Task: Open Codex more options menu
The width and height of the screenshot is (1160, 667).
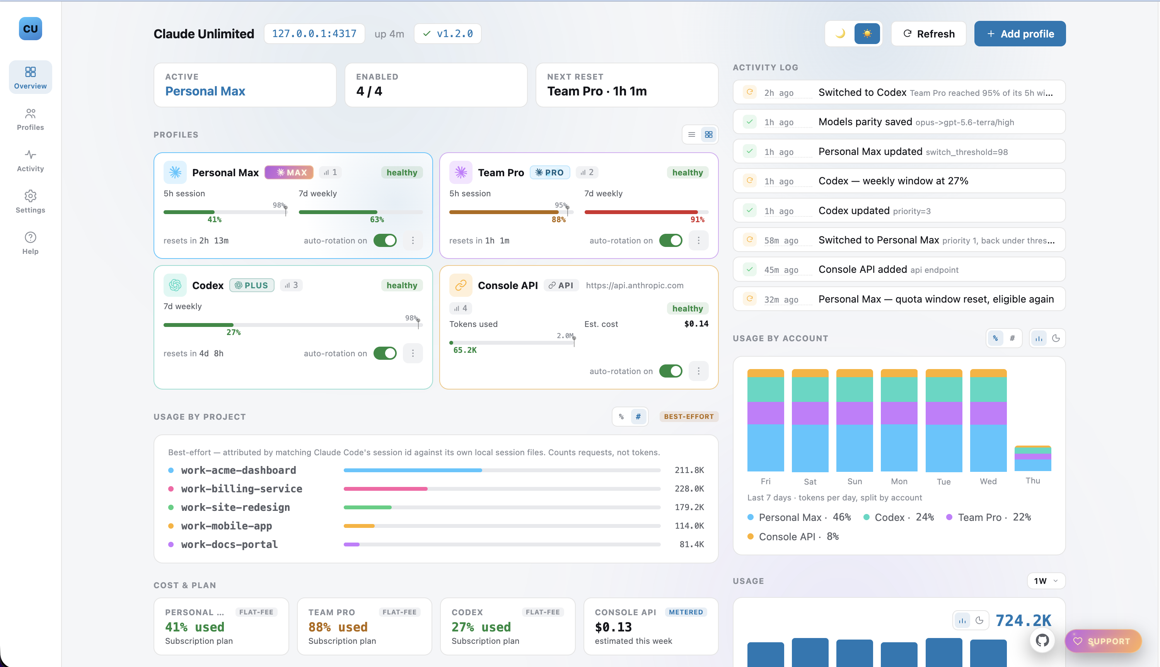Action: (x=413, y=353)
